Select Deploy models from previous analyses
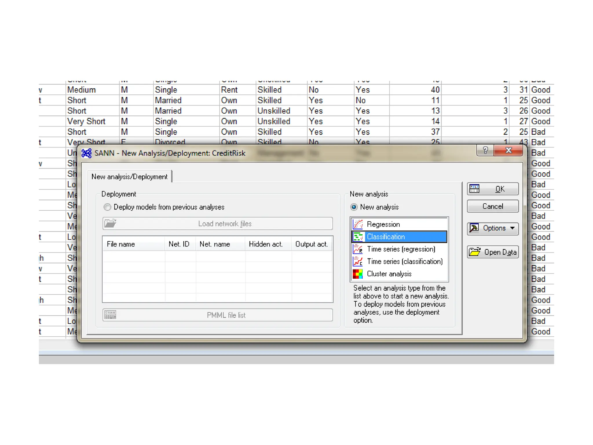Screen dimensions: 593x445 pyautogui.click(x=107, y=207)
